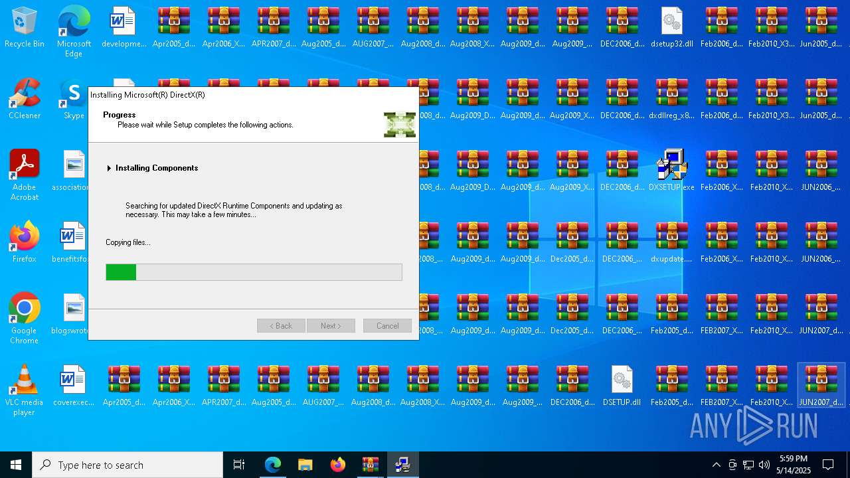
Task: Show hidden system tray icons
Action: [x=716, y=465]
